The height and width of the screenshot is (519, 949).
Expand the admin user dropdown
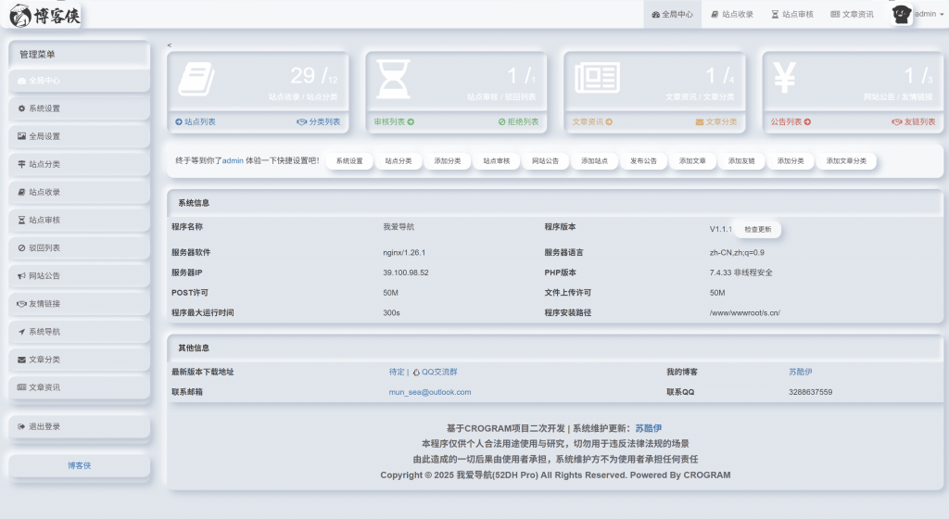[x=929, y=14]
